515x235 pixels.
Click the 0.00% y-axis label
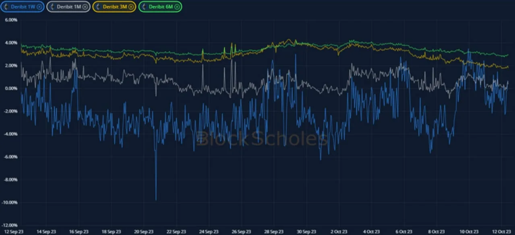tap(10, 89)
